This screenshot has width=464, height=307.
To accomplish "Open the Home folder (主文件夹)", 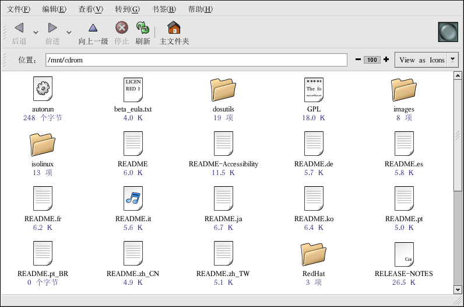I will (174, 28).
